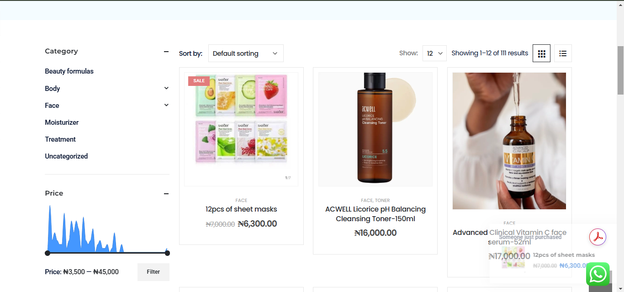Viewport: 624px width, 292px height.
Task: Switch to list view layout
Action: pos(563,53)
